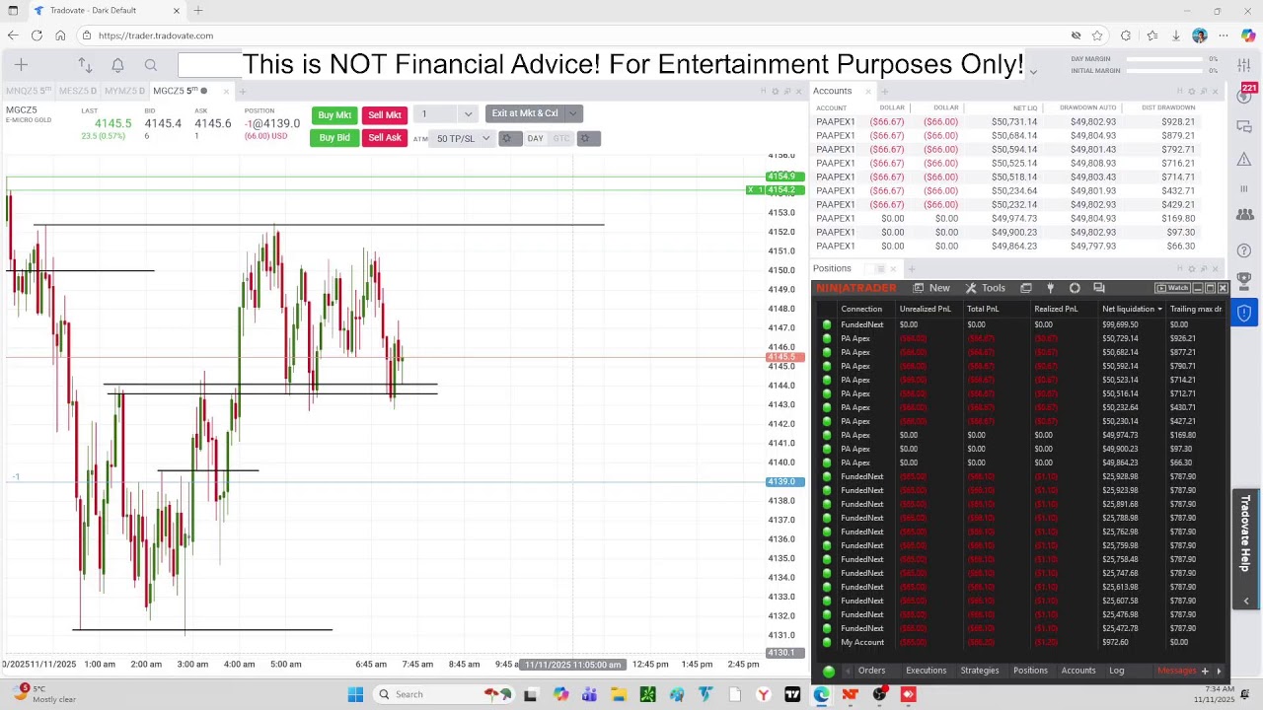The width and height of the screenshot is (1263, 710).
Task: Add a new chart tab with plus
Action: tap(243, 92)
